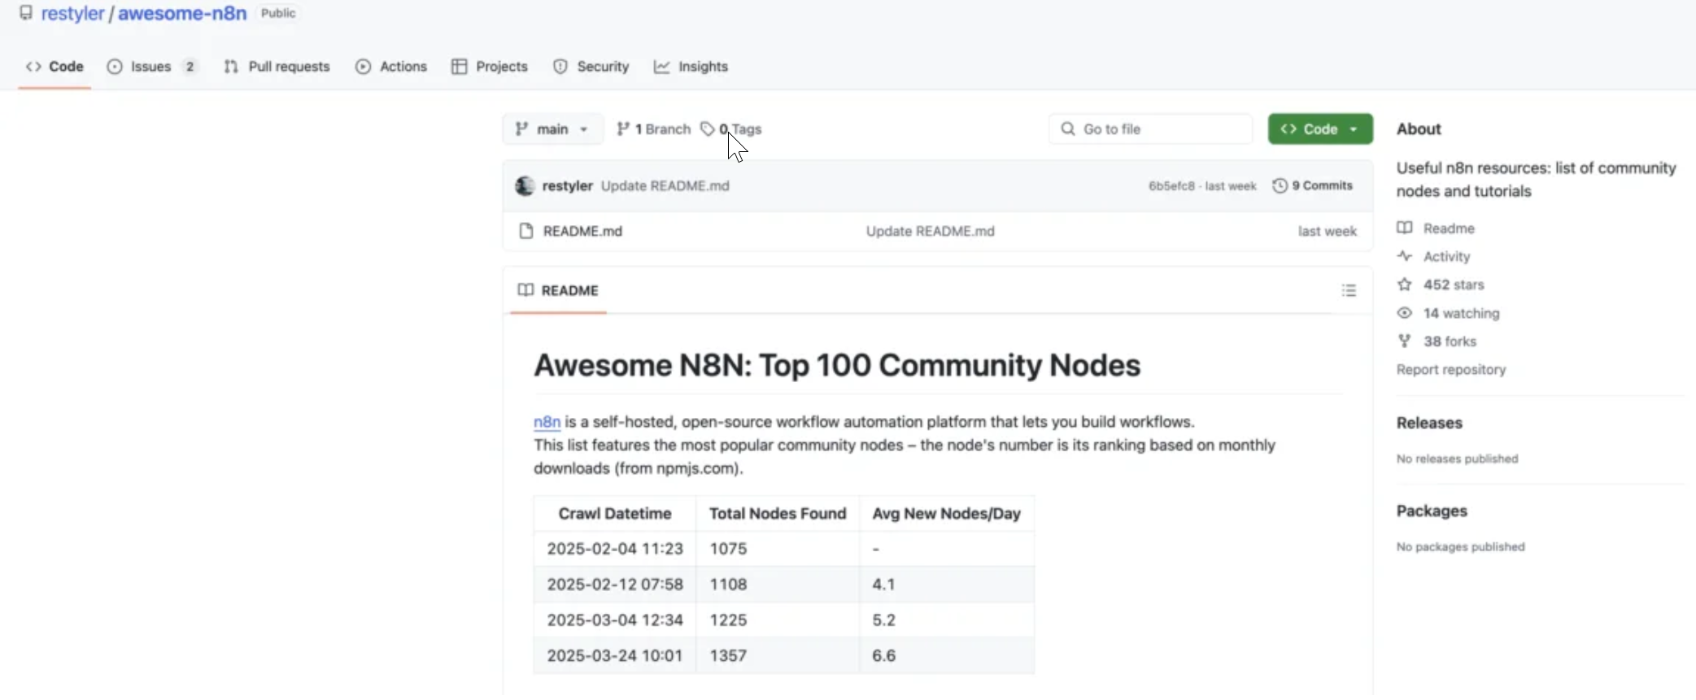Open the Update README.md commit message
This screenshot has height=700, width=1696.
(x=665, y=186)
